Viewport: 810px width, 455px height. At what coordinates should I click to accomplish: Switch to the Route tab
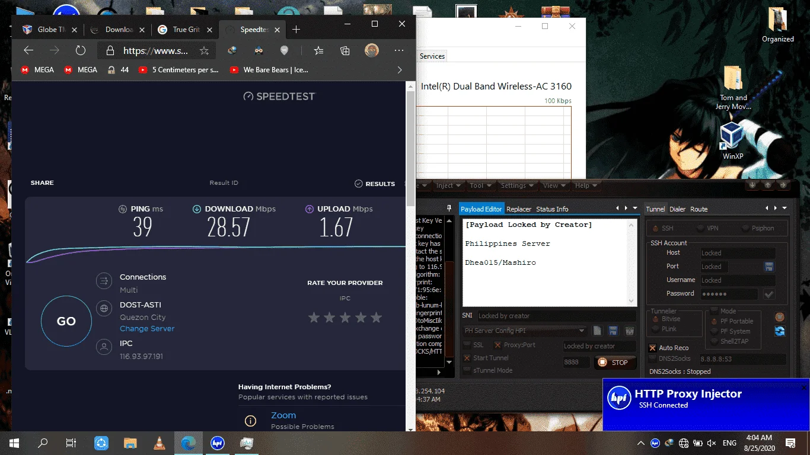(699, 209)
